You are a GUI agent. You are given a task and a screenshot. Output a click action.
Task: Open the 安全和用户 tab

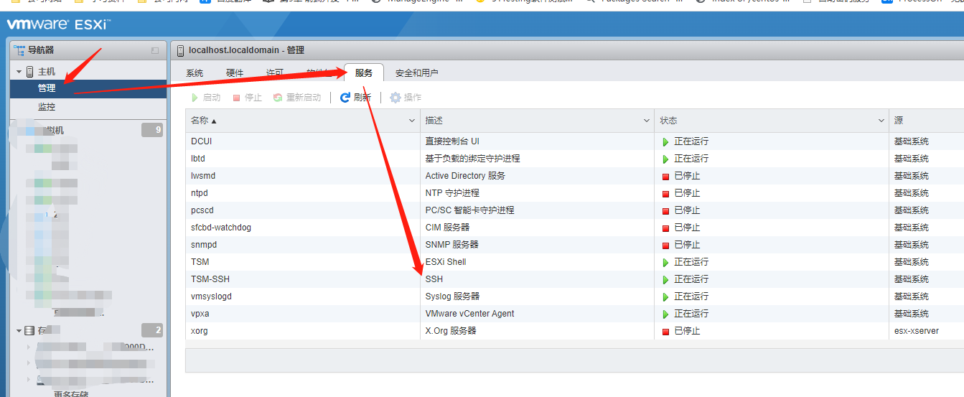[416, 73]
